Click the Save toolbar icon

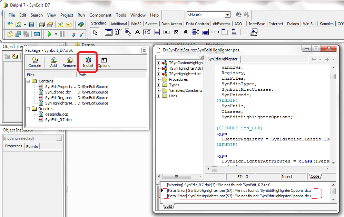coord(31,24)
